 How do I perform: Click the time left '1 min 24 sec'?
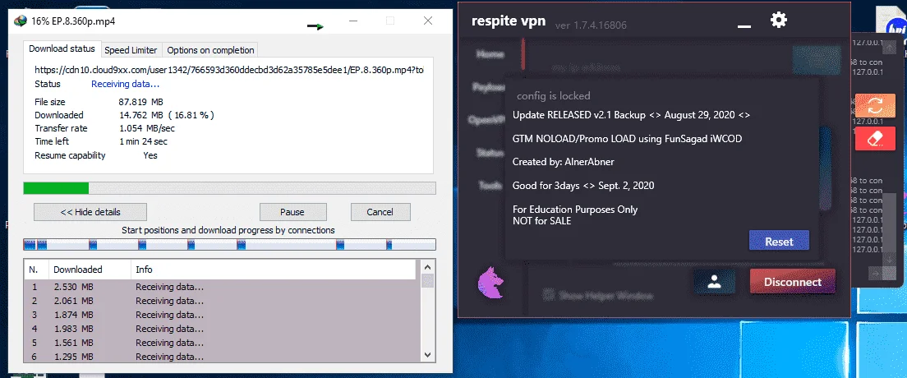144,142
